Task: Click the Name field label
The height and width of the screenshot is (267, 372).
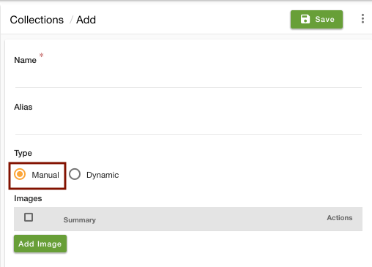Action: (x=25, y=60)
